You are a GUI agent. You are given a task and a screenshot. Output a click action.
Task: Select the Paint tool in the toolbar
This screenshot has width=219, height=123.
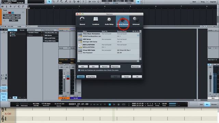66,2
